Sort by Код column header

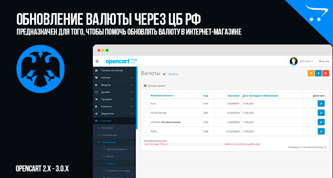(205, 96)
